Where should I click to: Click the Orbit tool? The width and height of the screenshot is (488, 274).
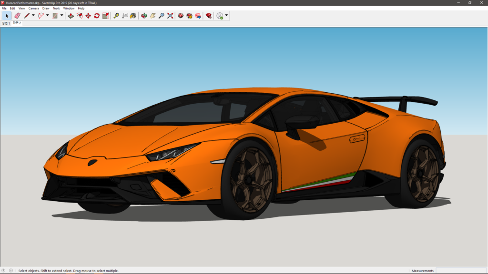click(144, 16)
